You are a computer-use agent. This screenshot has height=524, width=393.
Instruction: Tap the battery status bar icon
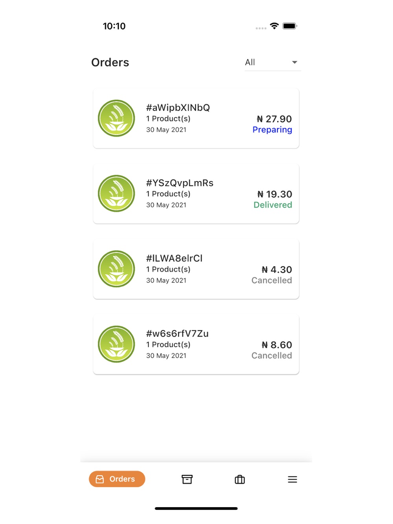tap(290, 26)
